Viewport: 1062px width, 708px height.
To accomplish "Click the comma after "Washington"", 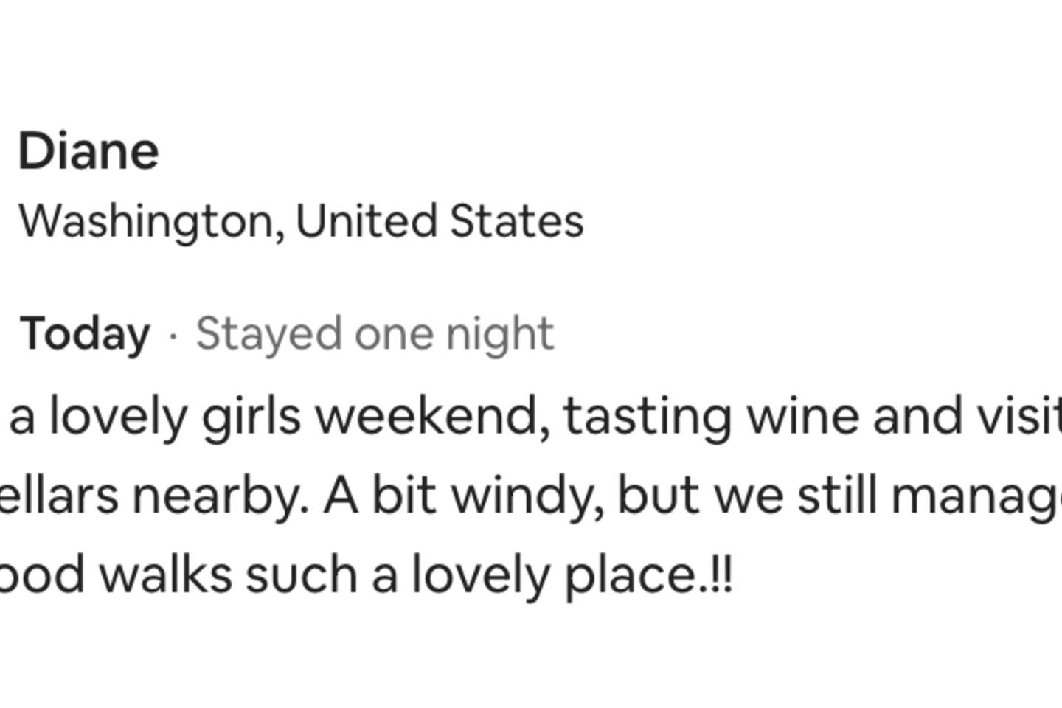I will (x=281, y=235).
